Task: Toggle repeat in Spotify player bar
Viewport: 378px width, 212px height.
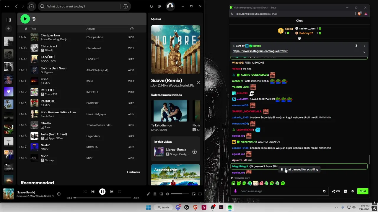Action: click(x=120, y=192)
